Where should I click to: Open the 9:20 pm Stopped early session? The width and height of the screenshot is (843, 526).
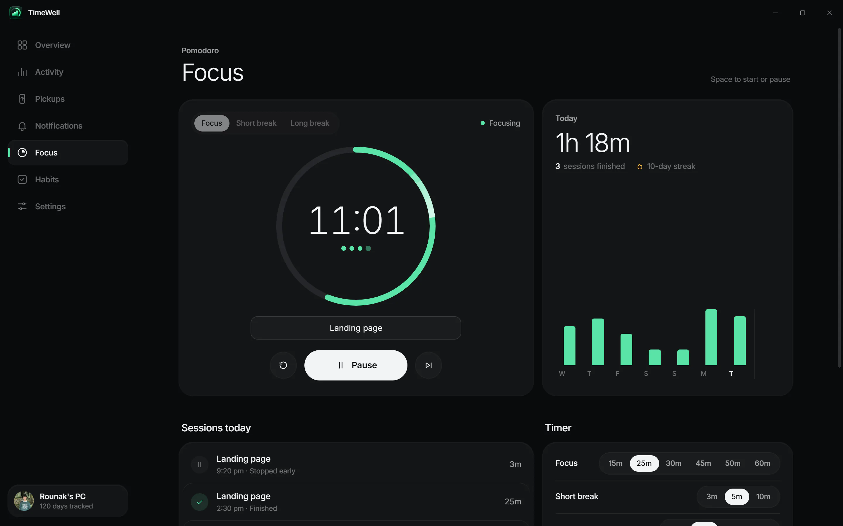tap(356, 464)
